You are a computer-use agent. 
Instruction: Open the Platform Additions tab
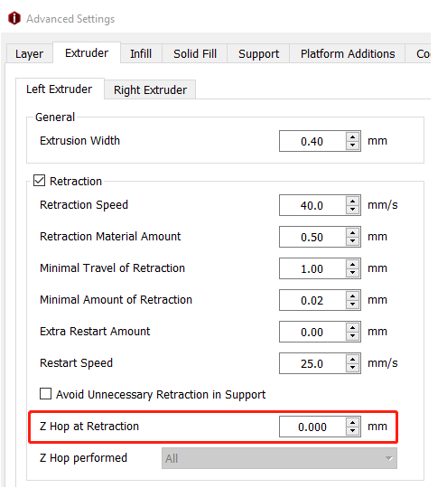[x=348, y=54]
